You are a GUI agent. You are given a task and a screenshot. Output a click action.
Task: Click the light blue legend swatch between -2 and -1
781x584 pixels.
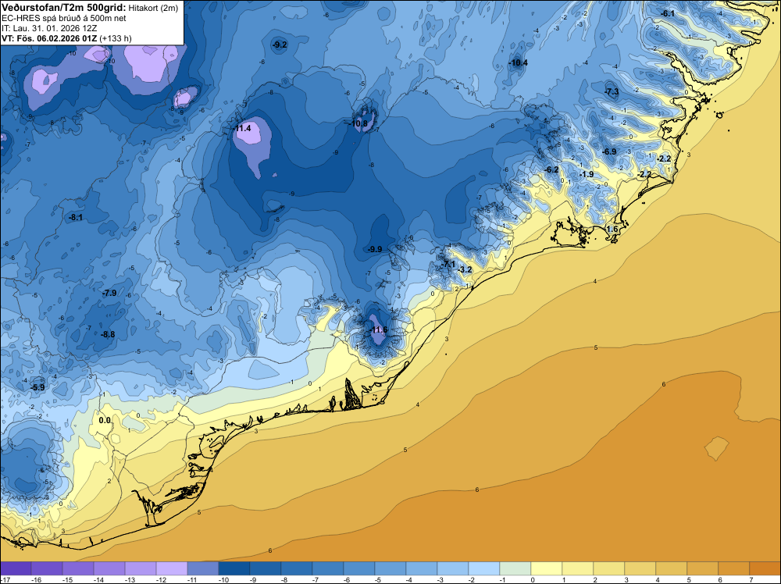tap(484, 568)
